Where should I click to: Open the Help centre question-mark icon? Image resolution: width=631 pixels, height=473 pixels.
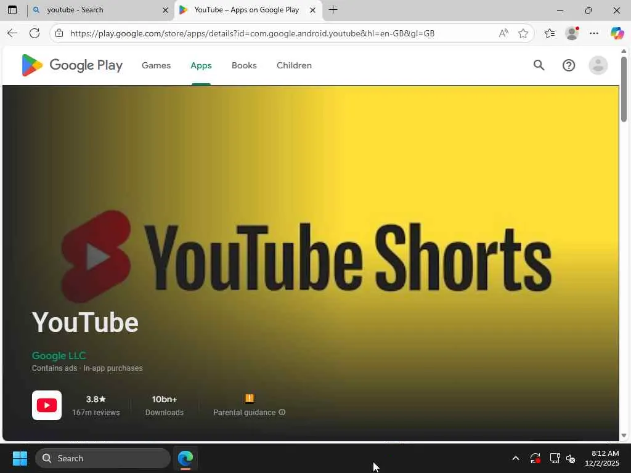(569, 65)
